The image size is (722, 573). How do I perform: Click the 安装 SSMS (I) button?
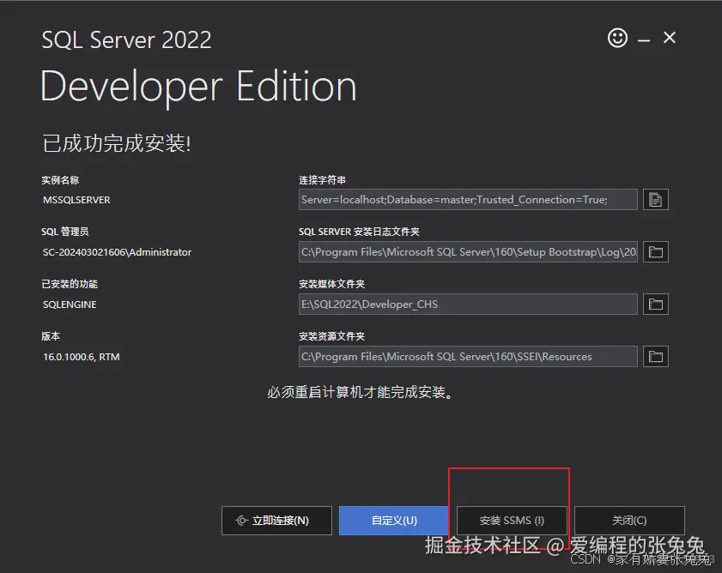pos(512,521)
